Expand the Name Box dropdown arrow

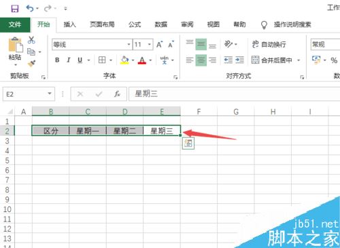pyautogui.click(x=50, y=94)
